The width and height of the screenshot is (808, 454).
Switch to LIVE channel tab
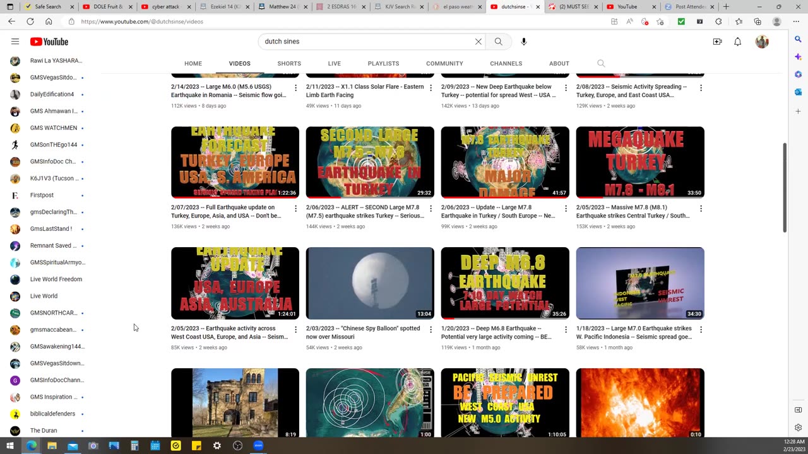335,64
